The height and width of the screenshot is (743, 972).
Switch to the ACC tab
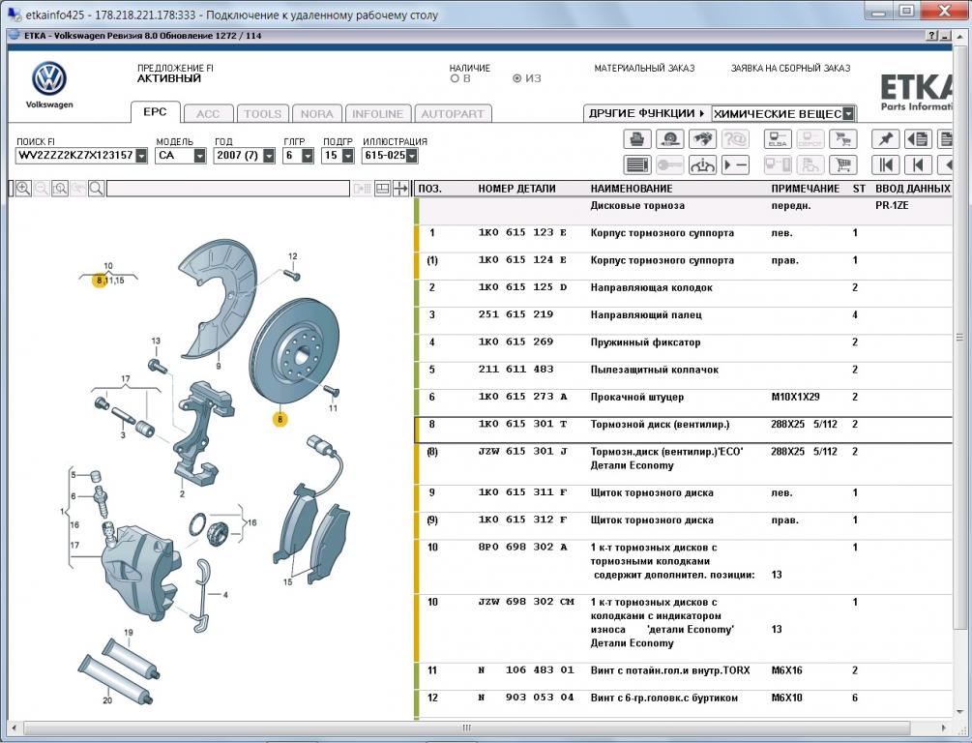(x=208, y=114)
